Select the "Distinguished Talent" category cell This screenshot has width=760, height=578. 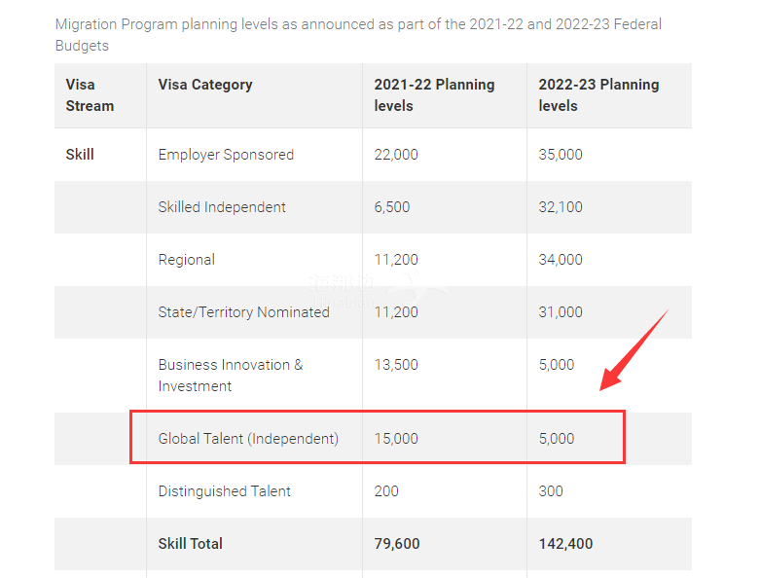point(224,491)
